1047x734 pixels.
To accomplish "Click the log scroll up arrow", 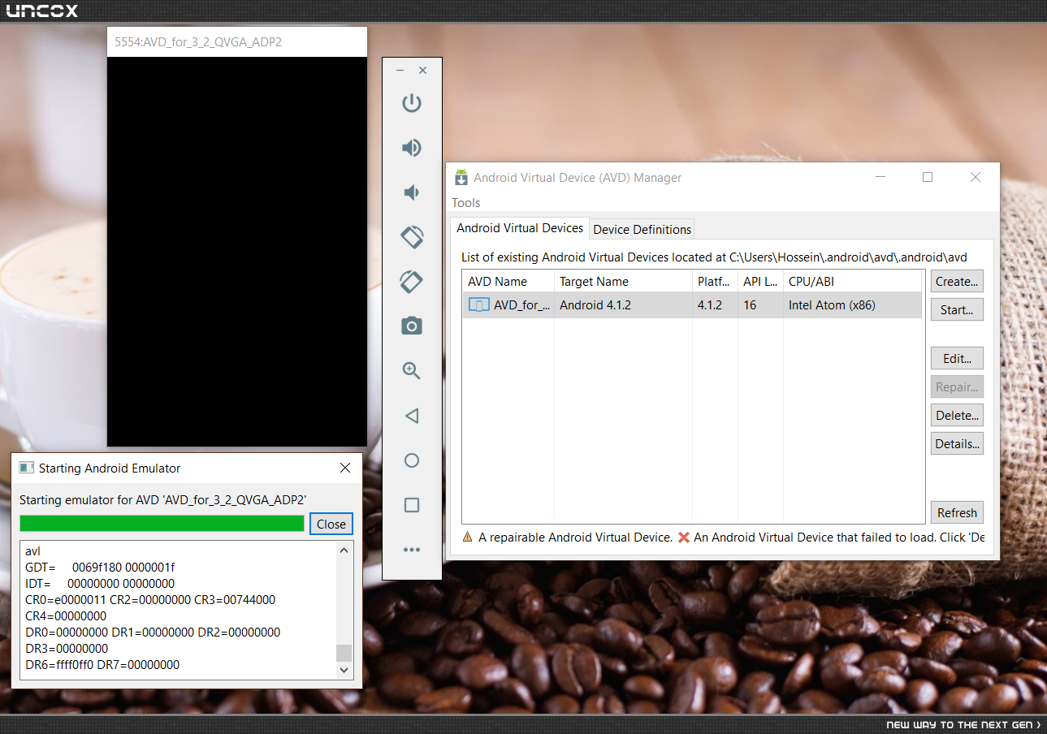I will point(344,550).
